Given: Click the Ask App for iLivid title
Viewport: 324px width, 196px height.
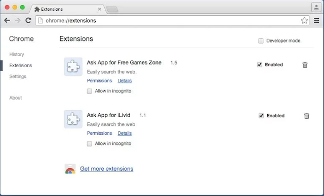Looking at the screenshot, I should (x=109, y=115).
